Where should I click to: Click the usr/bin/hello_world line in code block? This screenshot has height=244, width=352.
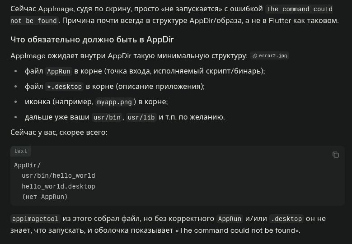pos(58,175)
